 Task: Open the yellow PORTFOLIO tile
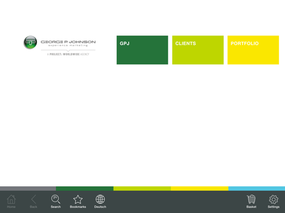(253, 50)
